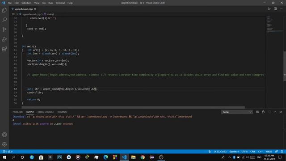Screen dimensions: 286x161
Task: Click line number 52 in the gutter
Action: click(x=15, y=89)
